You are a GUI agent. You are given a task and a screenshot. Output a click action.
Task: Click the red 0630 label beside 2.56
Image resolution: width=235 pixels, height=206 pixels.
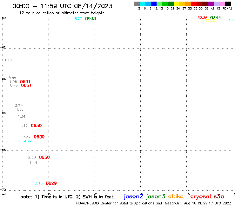[44, 157]
